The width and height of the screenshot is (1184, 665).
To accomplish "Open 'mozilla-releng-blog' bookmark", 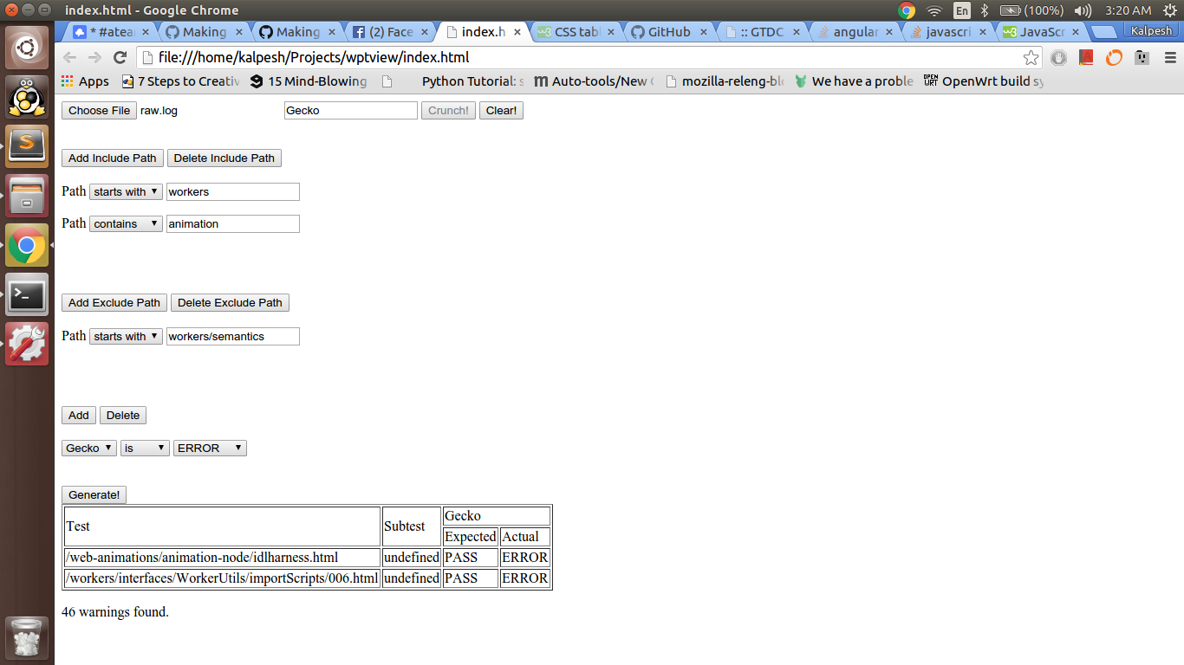I will pyautogui.click(x=725, y=81).
